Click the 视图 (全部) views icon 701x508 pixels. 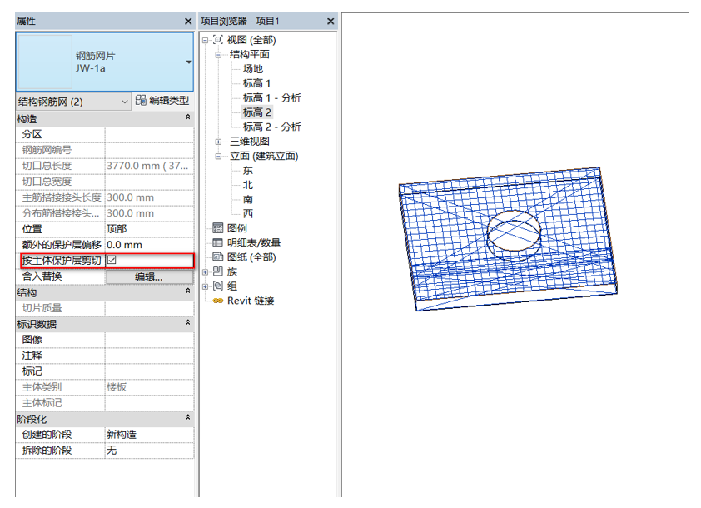[x=218, y=40]
